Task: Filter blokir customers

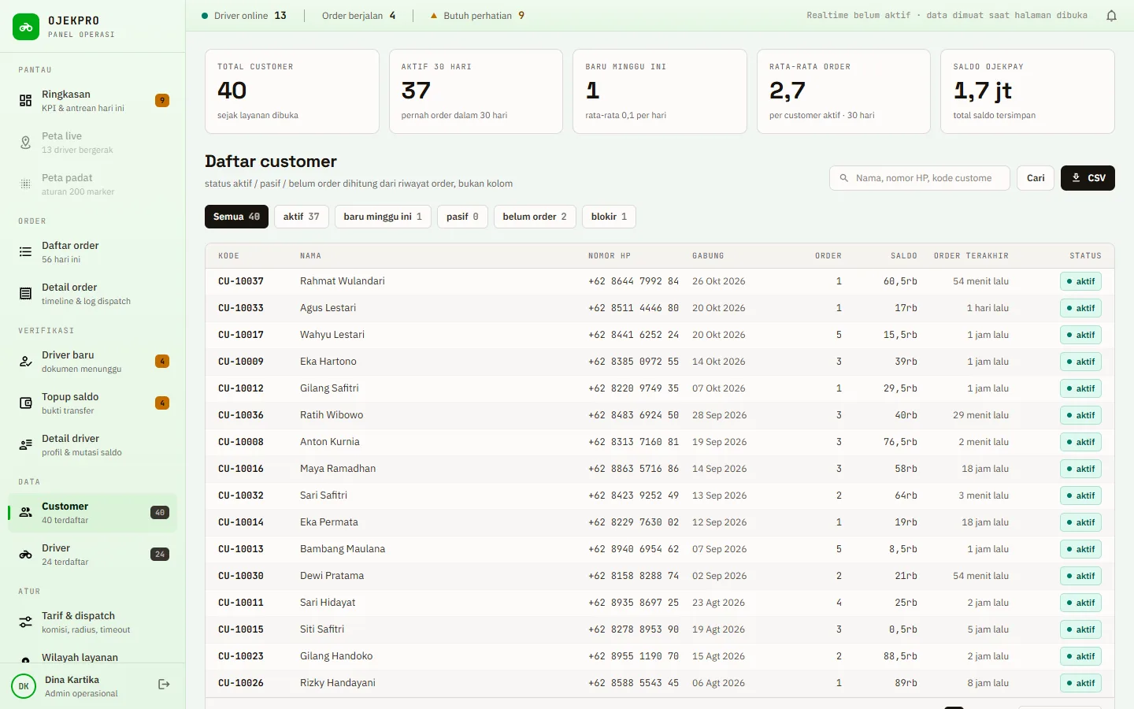Action: click(x=609, y=217)
